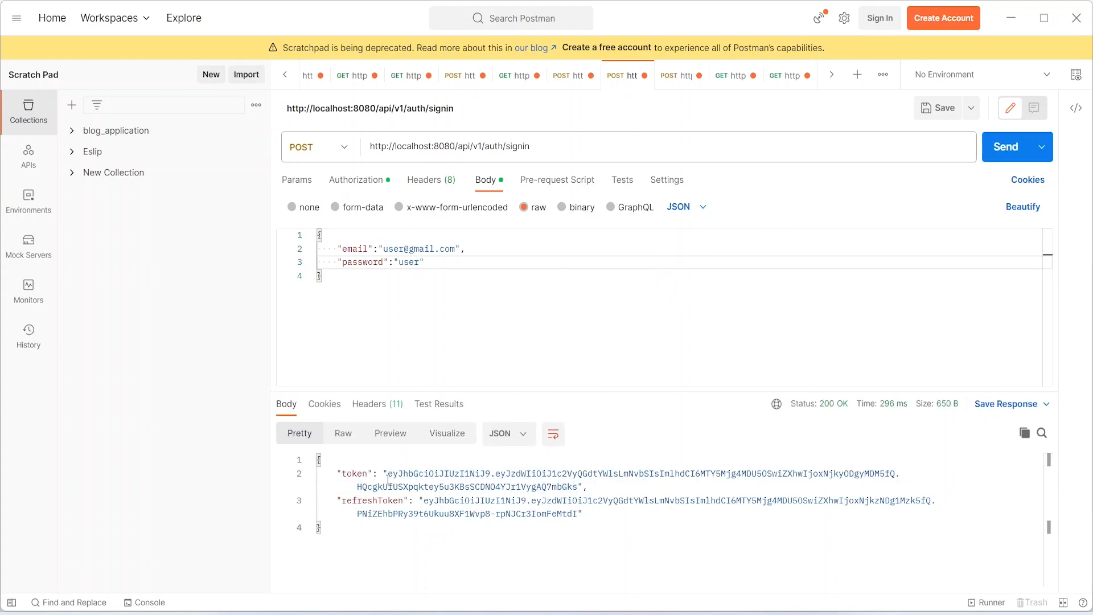The height and width of the screenshot is (615, 1093).
Task: Switch to Pre-request Script tab
Action: pyautogui.click(x=557, y=180)
